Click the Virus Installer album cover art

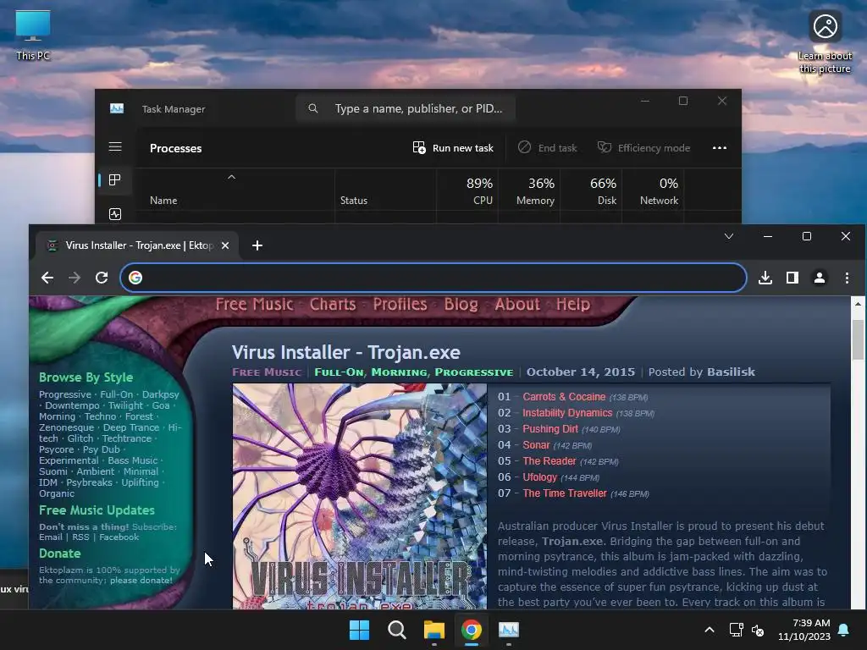tap(359, 496)
